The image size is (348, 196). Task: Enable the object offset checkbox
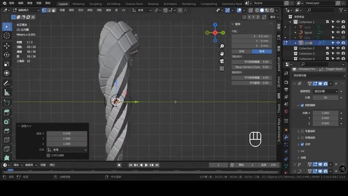coord(302,138)
